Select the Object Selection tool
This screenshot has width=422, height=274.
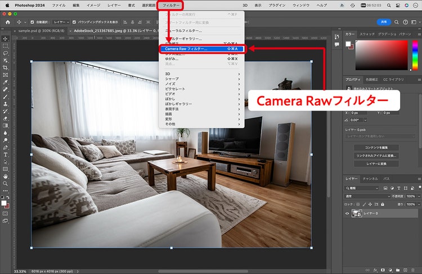coord(5,61)
